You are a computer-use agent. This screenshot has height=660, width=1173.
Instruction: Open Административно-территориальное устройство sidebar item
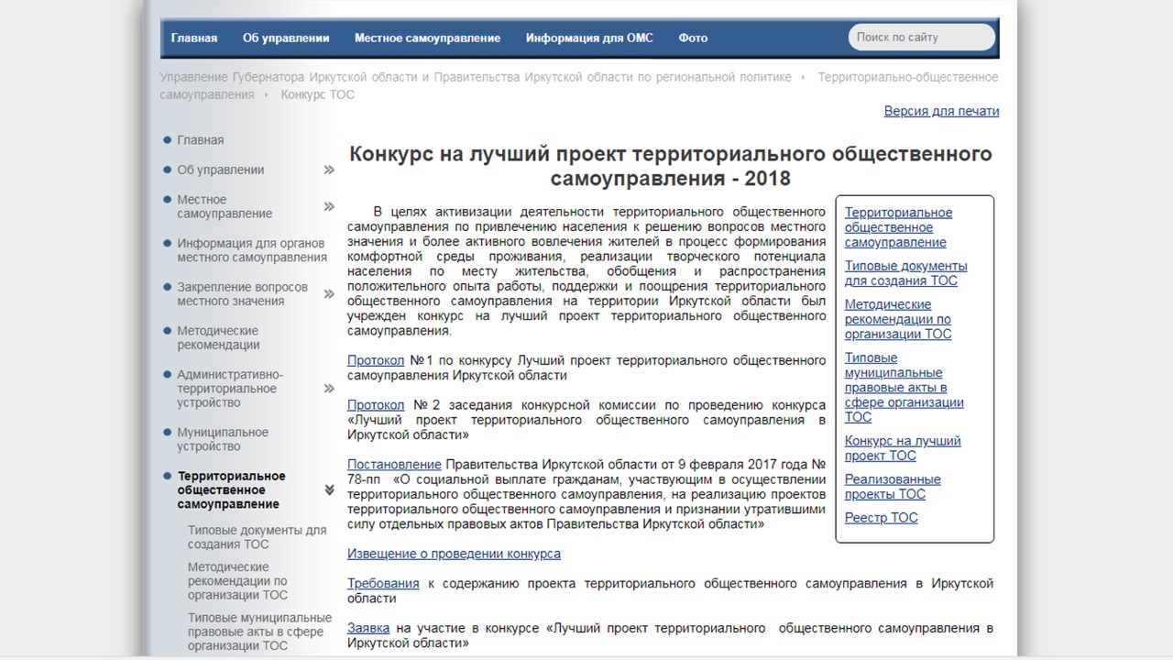[x=230, y=389]
